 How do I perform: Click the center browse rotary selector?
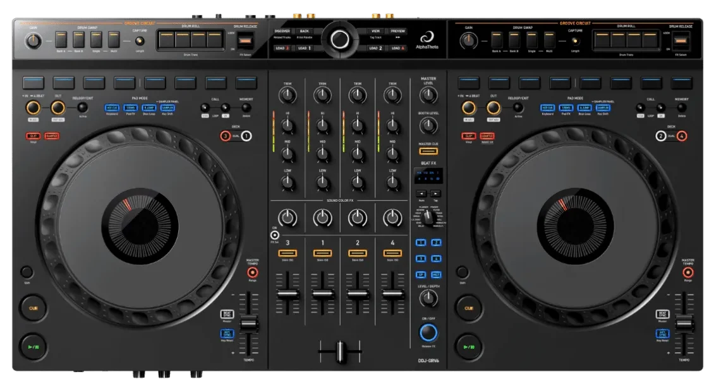[x=339, y=38]
